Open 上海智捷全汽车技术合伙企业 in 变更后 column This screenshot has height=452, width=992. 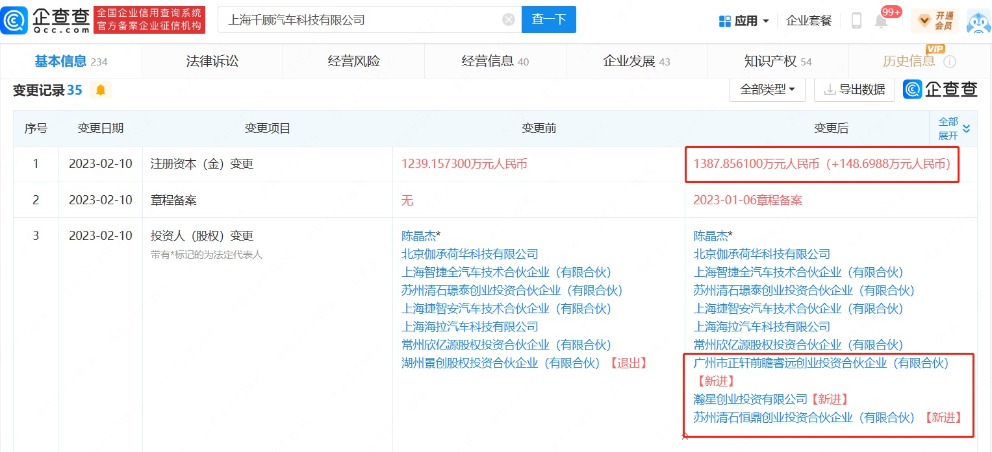(798, 272)
